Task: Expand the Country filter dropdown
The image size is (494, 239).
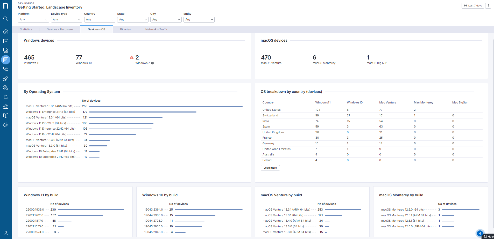Action: (100, 20)
